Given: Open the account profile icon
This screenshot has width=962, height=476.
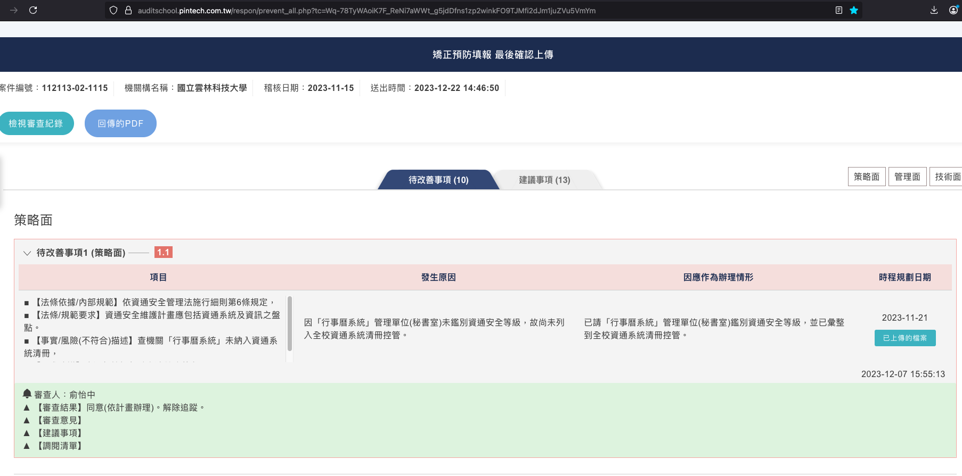Looking at the screenshot, I should click(953, 10).
